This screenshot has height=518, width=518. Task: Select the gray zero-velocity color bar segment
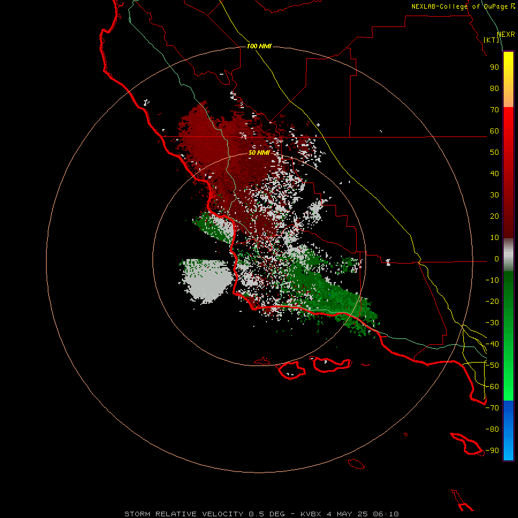tap(508, 255)
